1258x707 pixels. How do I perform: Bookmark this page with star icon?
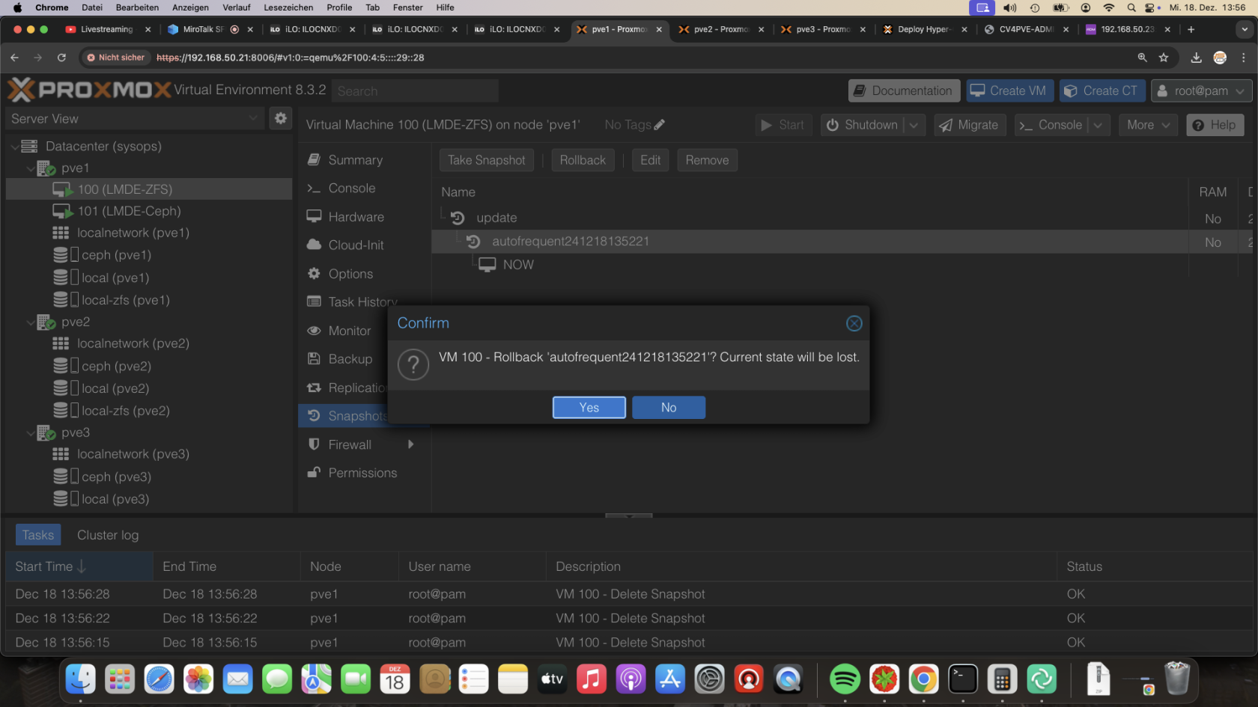point(1163,58)
